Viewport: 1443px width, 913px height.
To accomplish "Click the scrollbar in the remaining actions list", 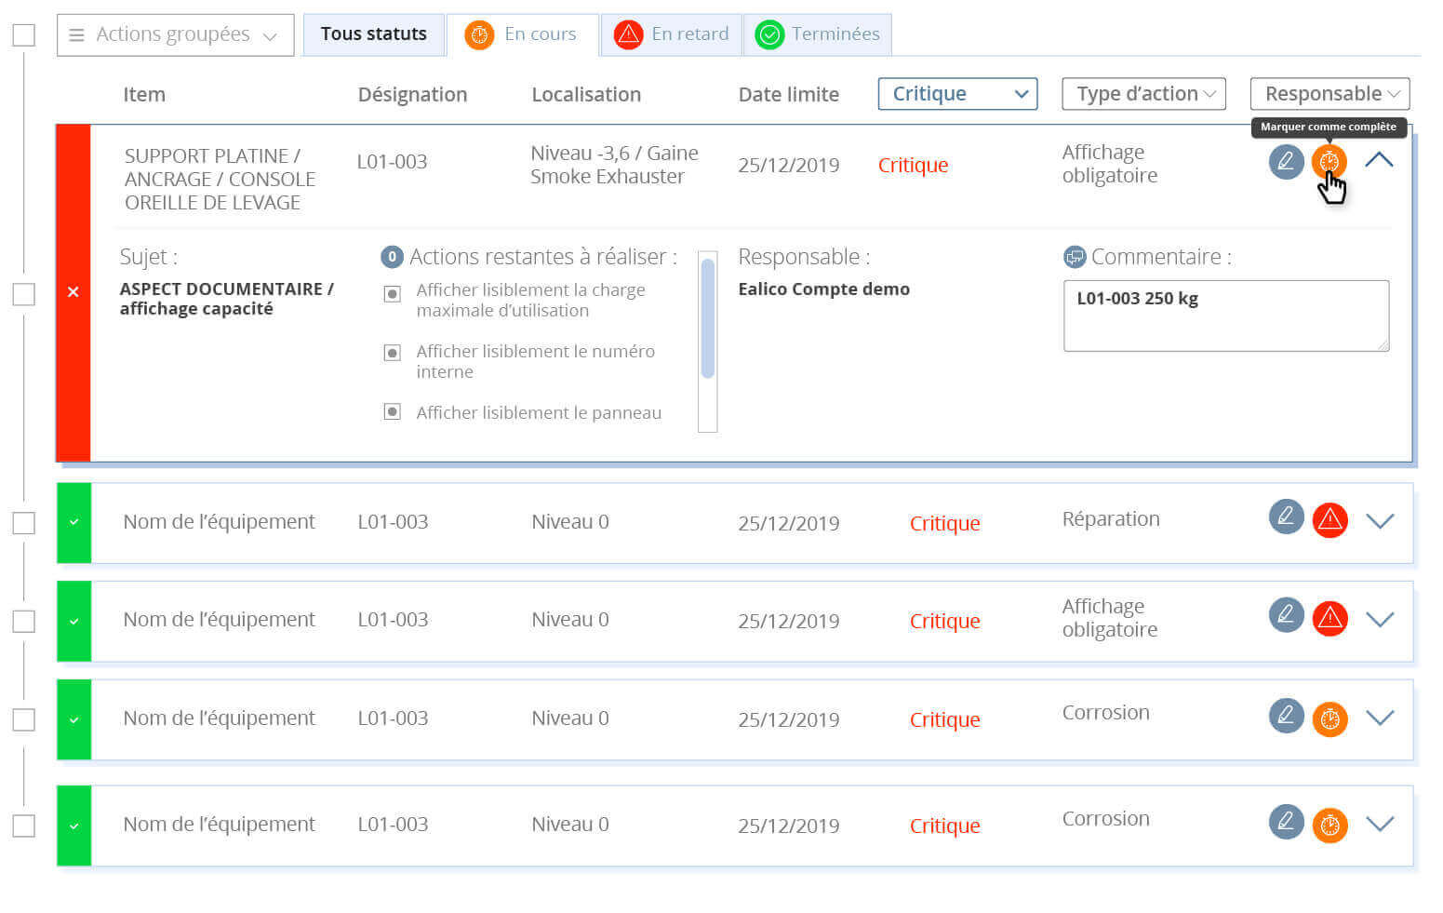I will click(707, 319).
